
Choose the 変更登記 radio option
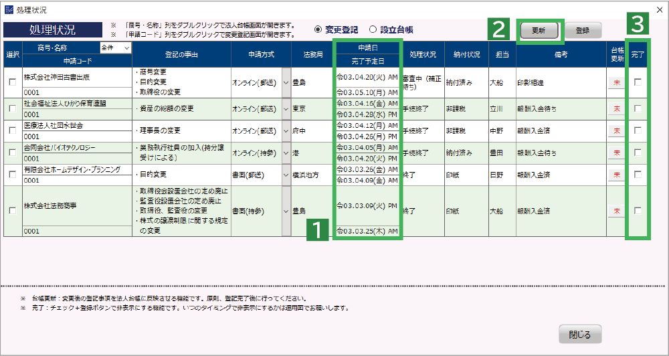(318, 30)
